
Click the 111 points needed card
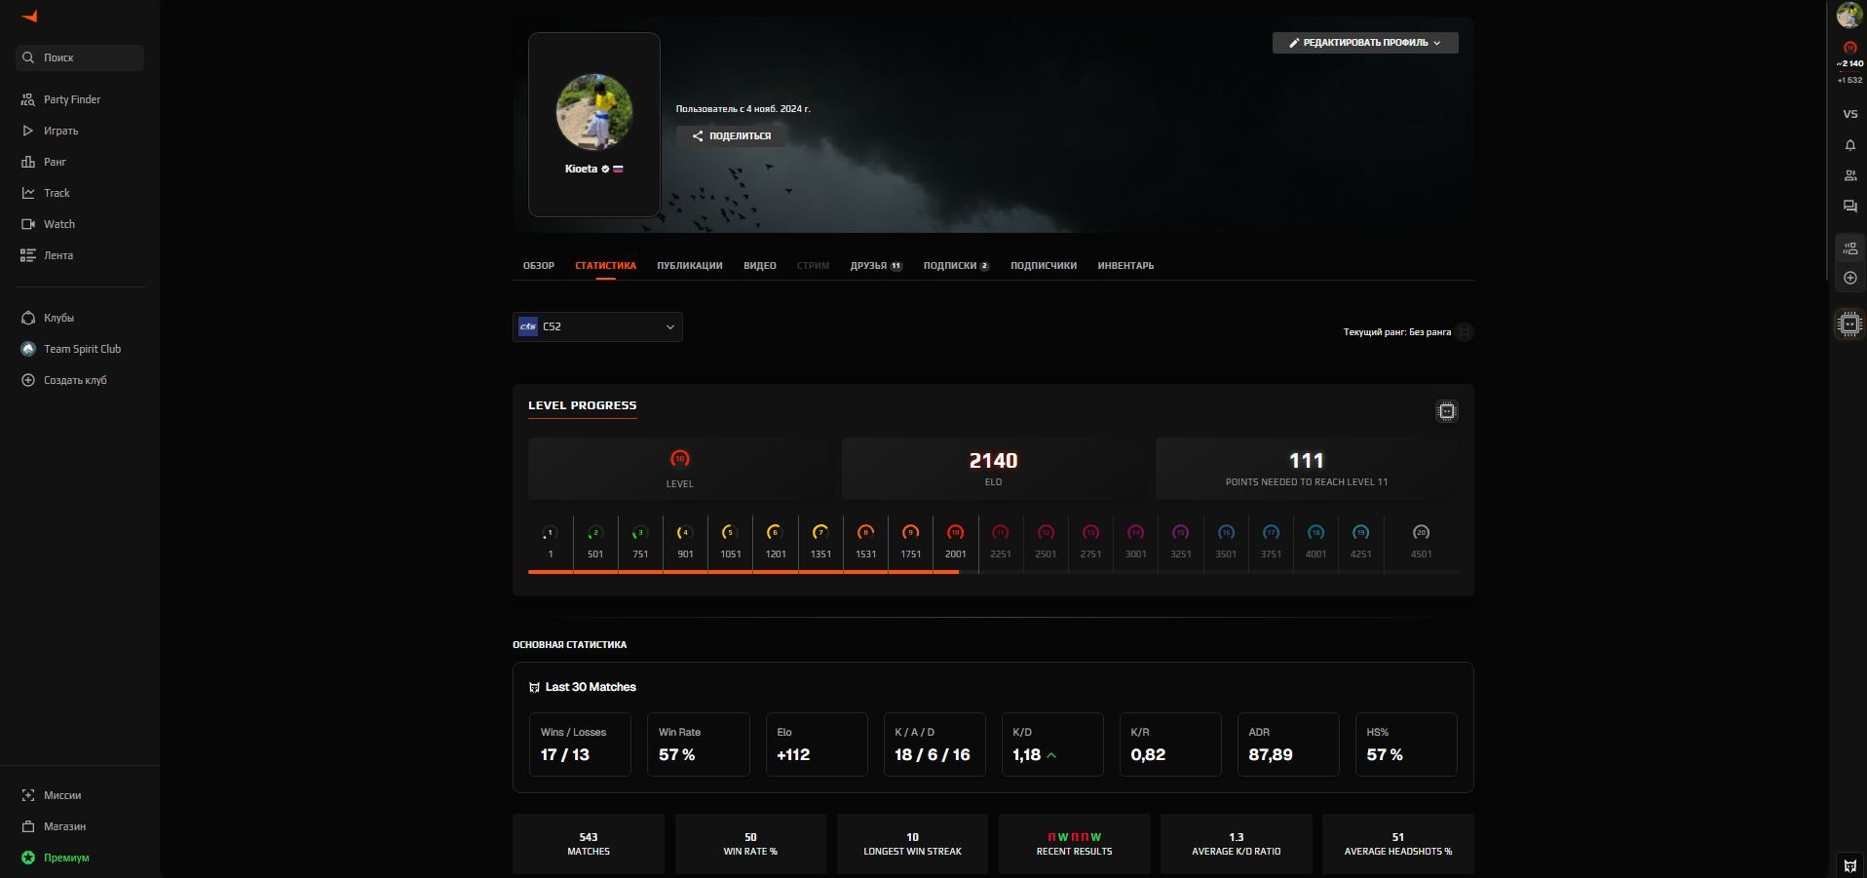click(1307, 469)
